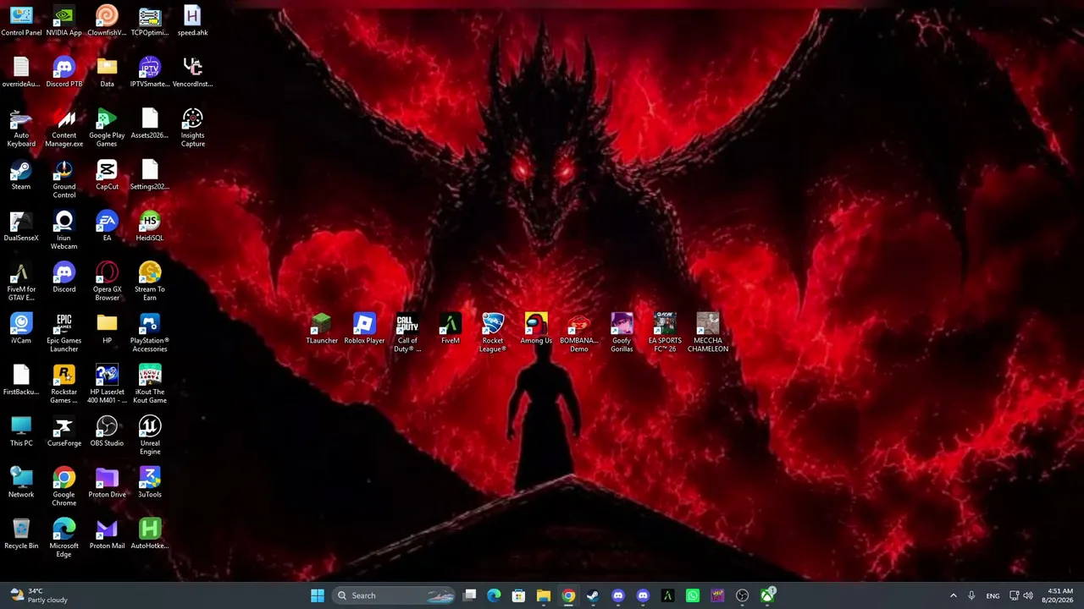
Task: Select the Recycle Bin
Action: (21, 535)
